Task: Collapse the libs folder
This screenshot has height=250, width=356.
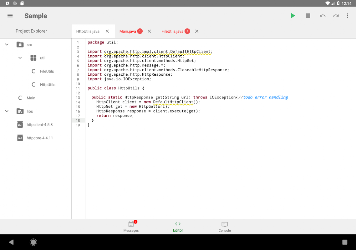Action: pos(7,111)
